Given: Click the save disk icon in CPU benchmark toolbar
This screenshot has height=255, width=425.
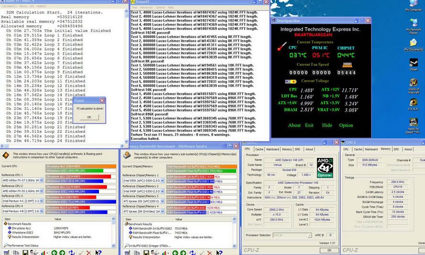Looking at the screenshot, I should tap(25, 253).
